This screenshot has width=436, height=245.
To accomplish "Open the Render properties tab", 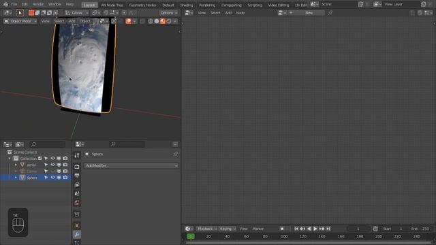I will (77, 167).
